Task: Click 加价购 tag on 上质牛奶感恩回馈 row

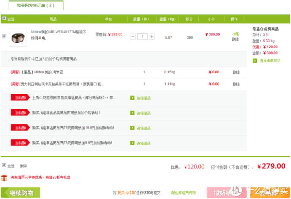Action: click(x=20, y=98)
